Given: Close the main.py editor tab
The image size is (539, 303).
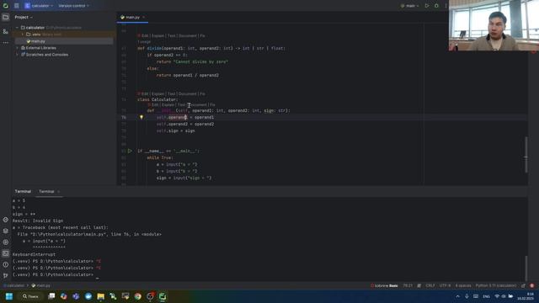Looking at the screenshot, I should pos(144,17).
